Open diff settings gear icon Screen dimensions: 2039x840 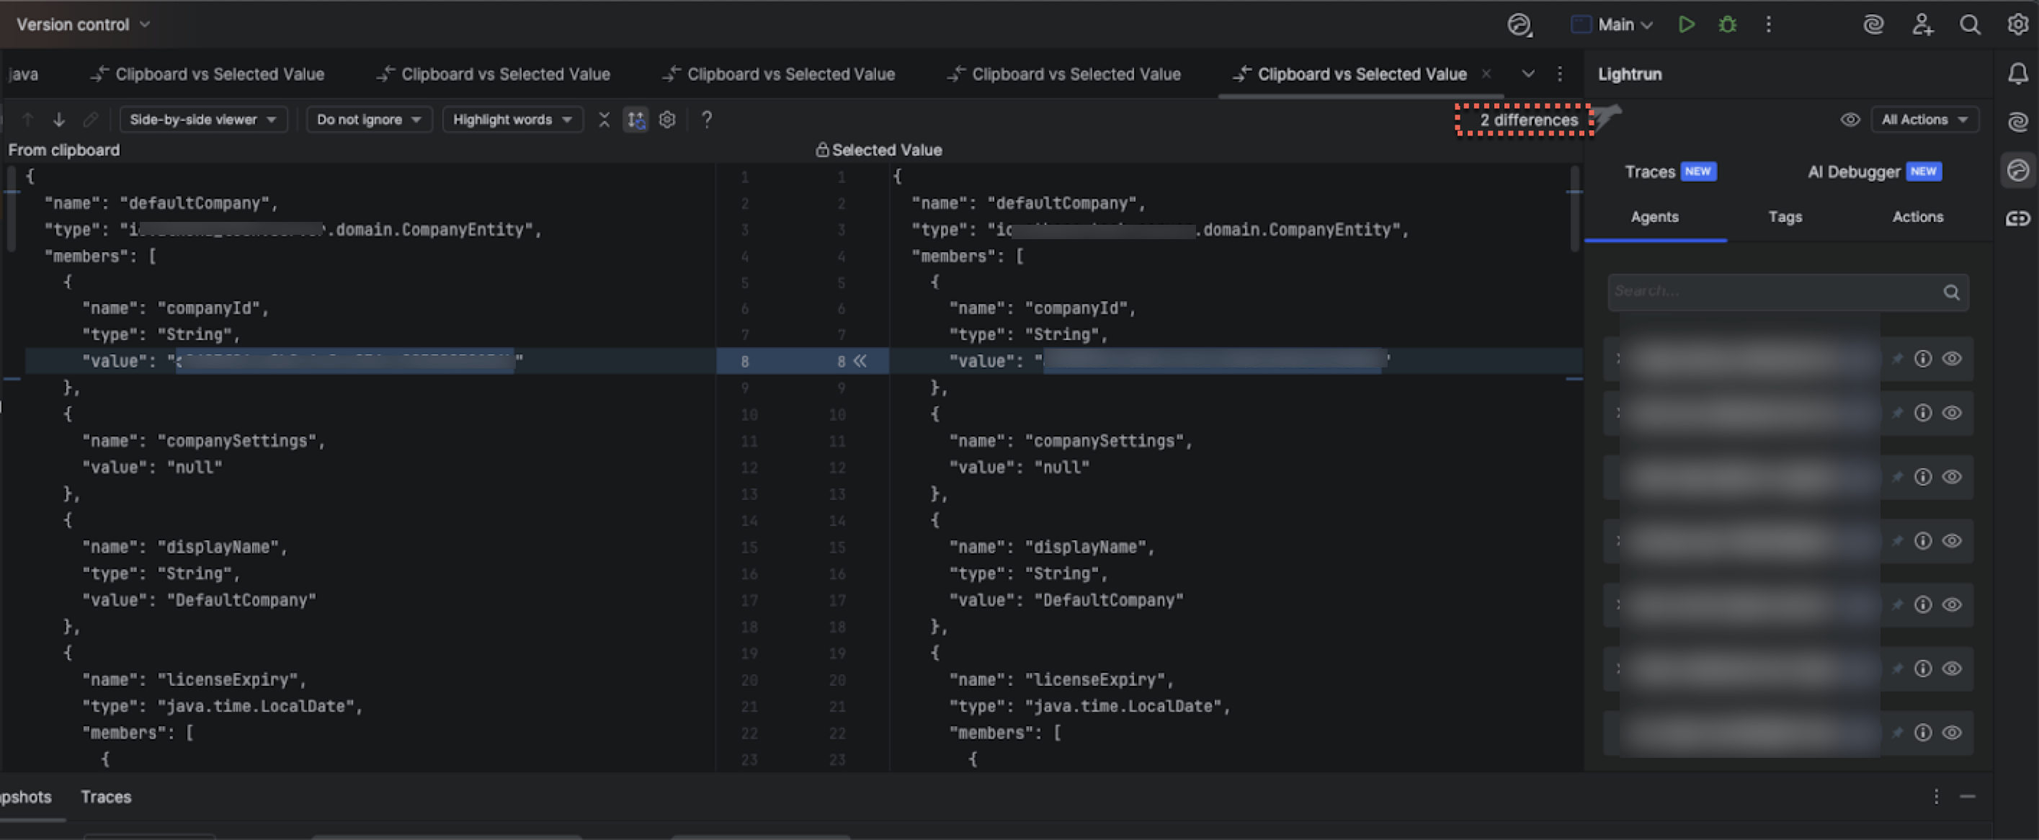click(x=667, y=120)
